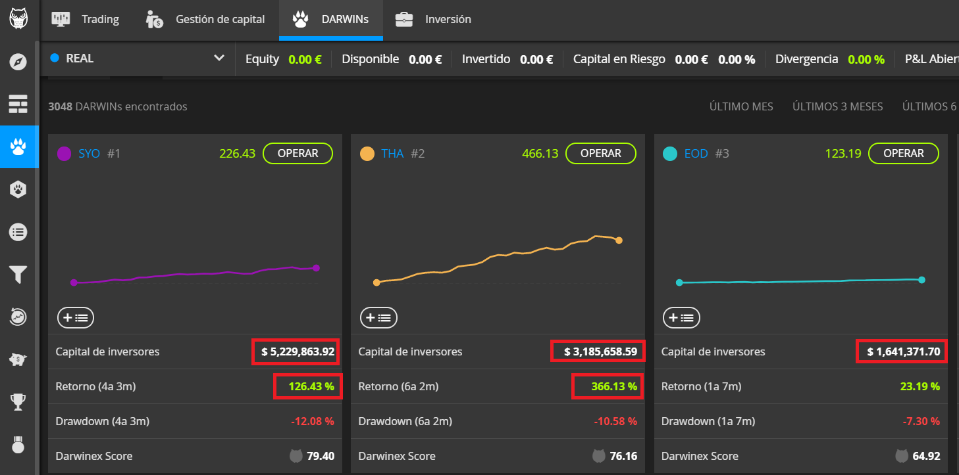Image resolution: width=959 pixels, height=475 pixels.
Task: Open the hexagon paw icon in sidebar
Action: (18, 190)
